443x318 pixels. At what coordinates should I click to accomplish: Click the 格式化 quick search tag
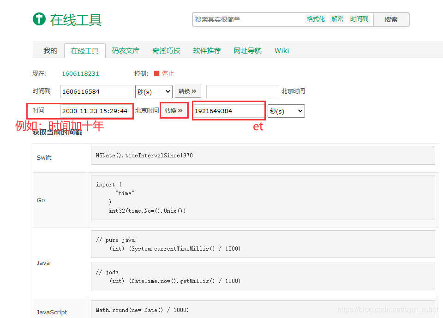click(316, 19)
